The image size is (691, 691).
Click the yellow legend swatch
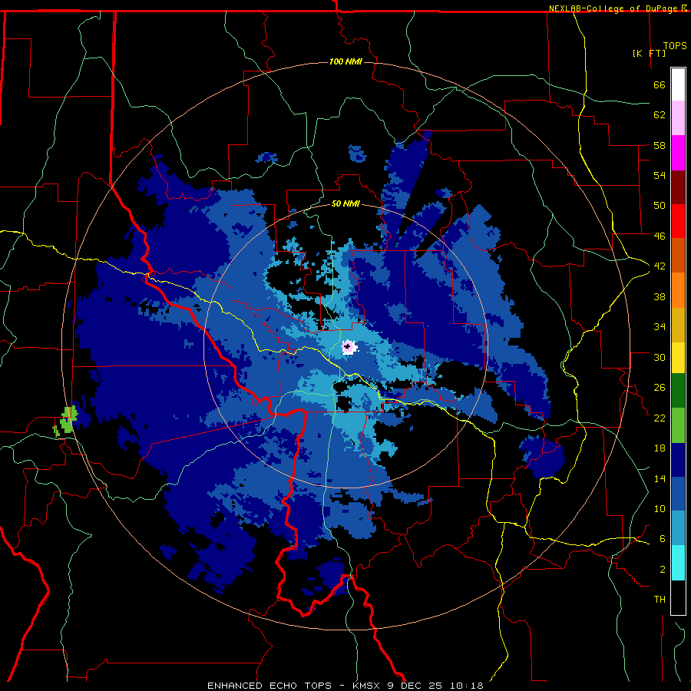click(678, 357)
